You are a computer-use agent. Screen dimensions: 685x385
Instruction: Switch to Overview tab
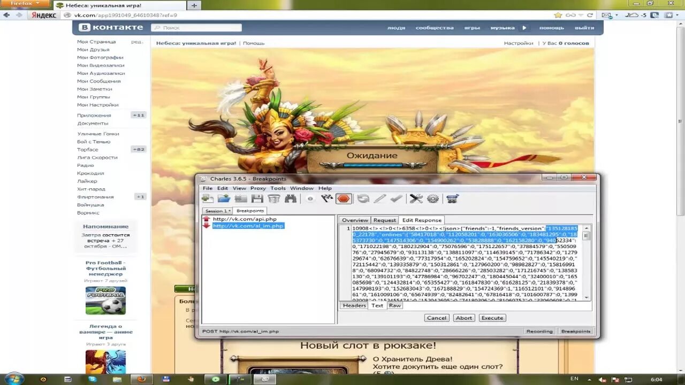tap(355, 220)
